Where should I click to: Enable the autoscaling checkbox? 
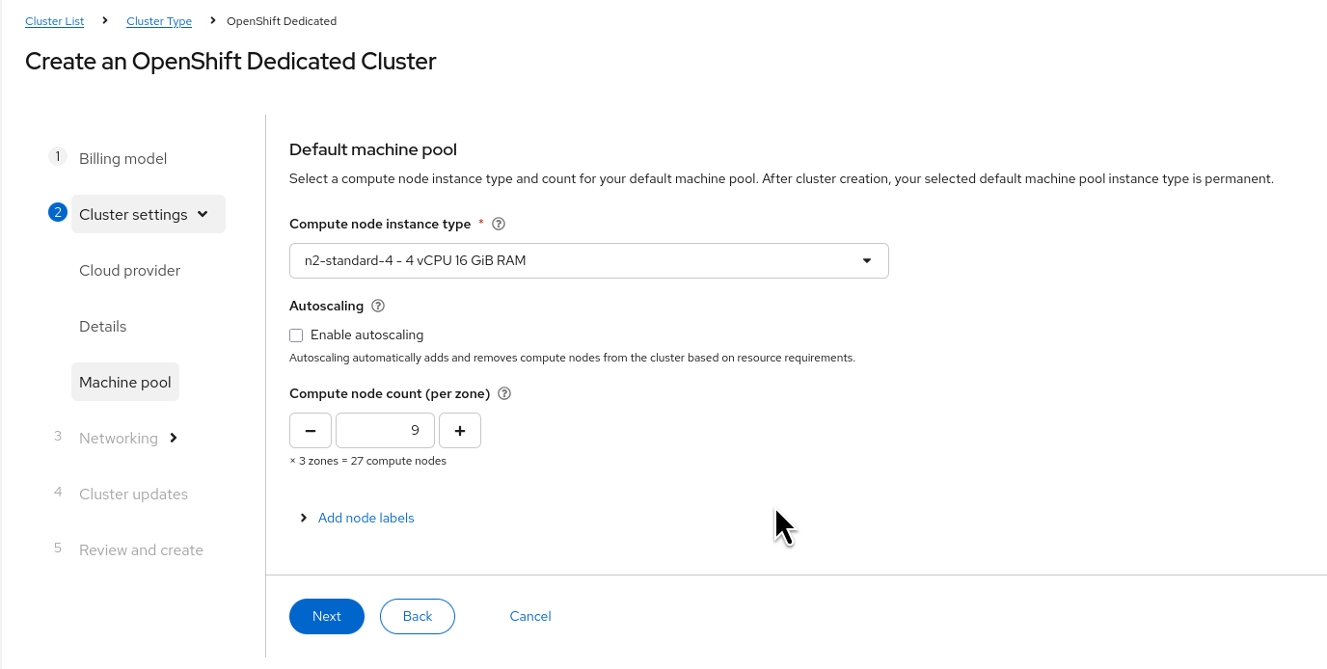click(x=296, y=335)
